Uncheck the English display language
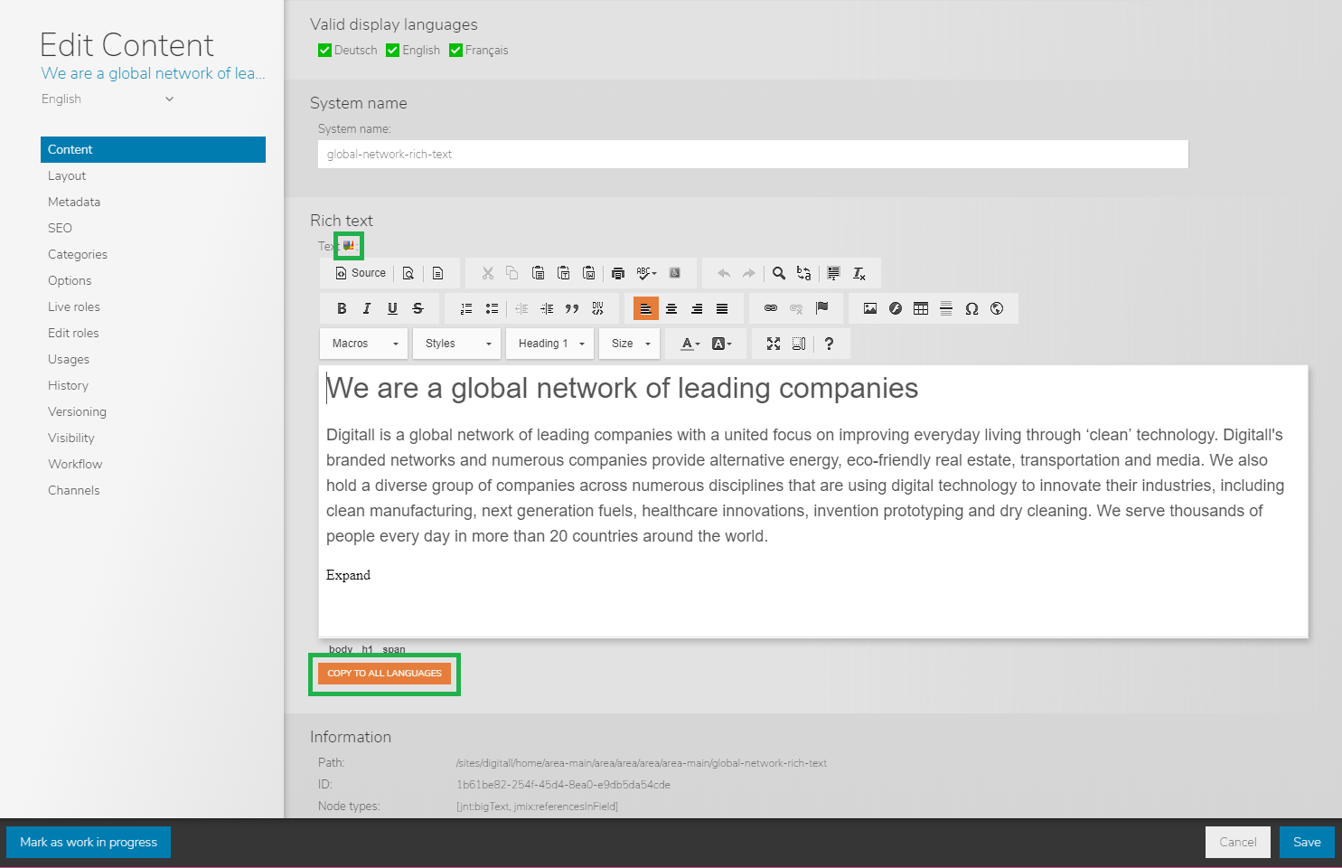 393,51
